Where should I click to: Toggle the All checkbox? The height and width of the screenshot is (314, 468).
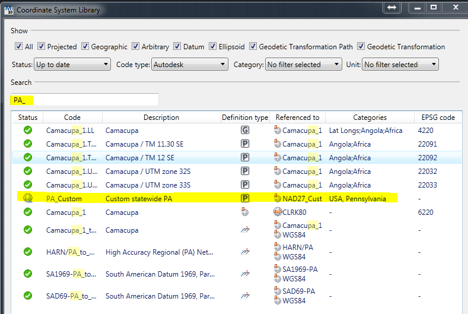tap(18, 46)
